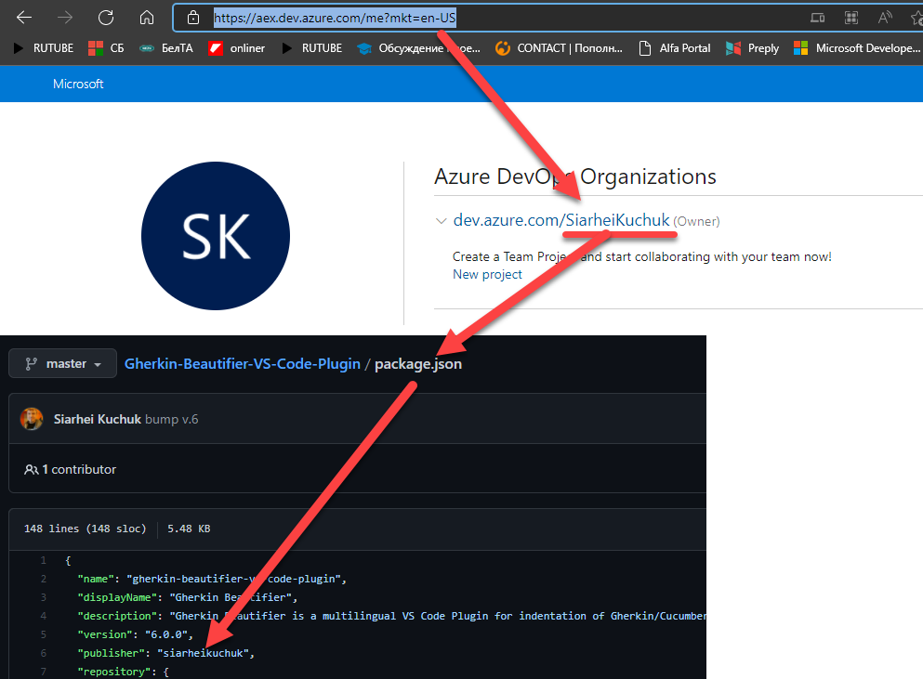Open the БелТА bookmark
Image resolution: width=923 pixels, height=679 pixels.
(x=166, y=48)
